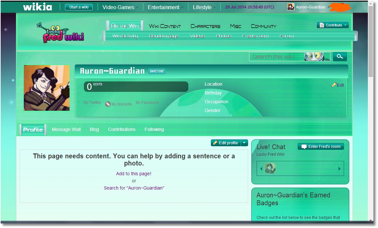Open the Community menu

[x=264, y=26]
